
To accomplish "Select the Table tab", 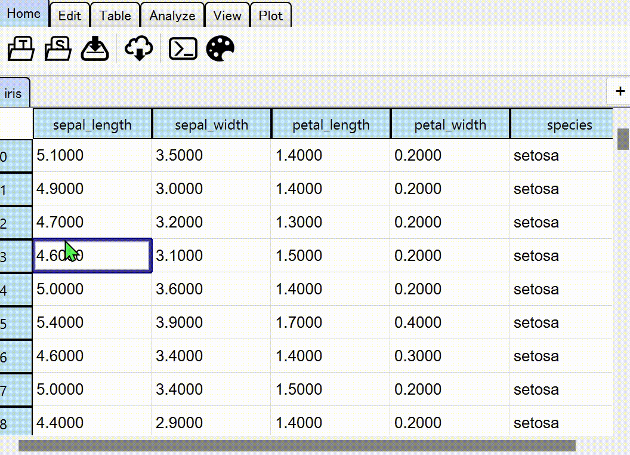I will [115, 16].
